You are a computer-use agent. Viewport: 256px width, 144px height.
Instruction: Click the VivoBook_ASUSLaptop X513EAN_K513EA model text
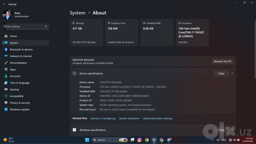click(93, 63)
